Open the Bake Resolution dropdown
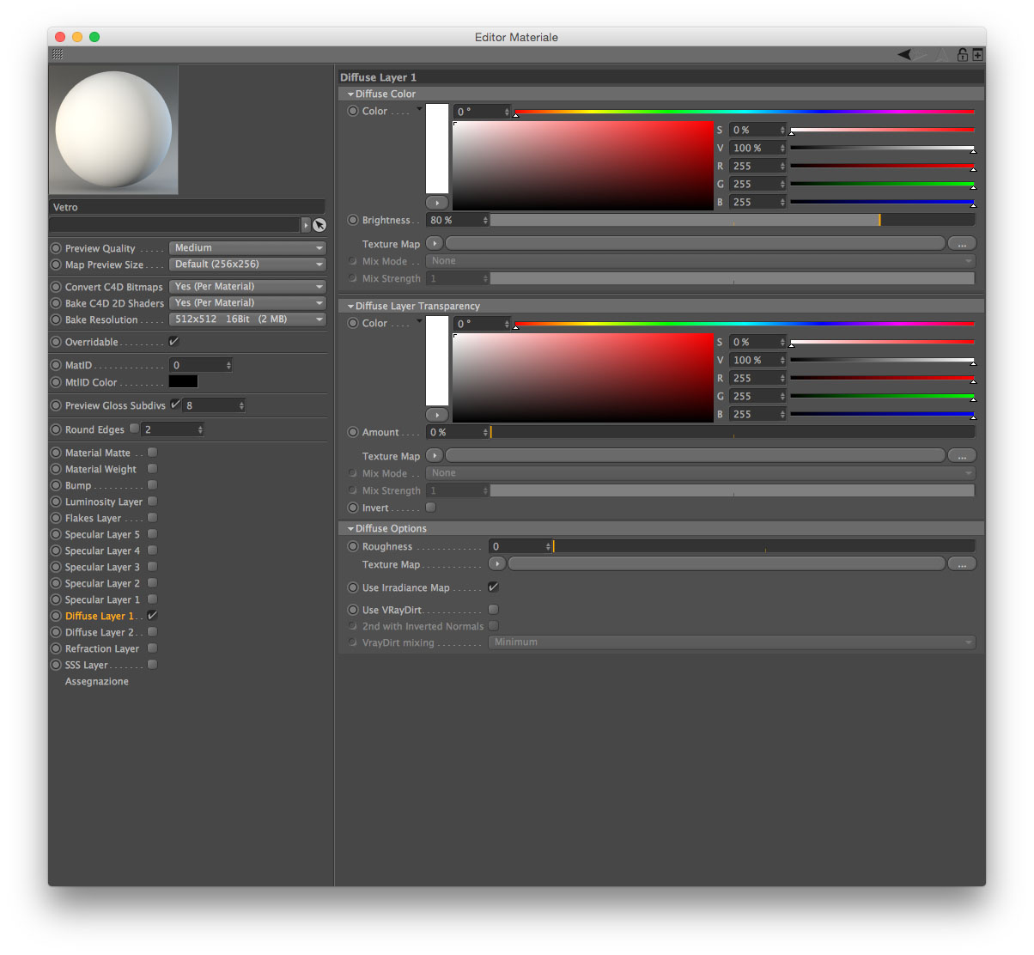This screenshot has width=1034, height=955. pyautogui.click(x=247, y=319)
